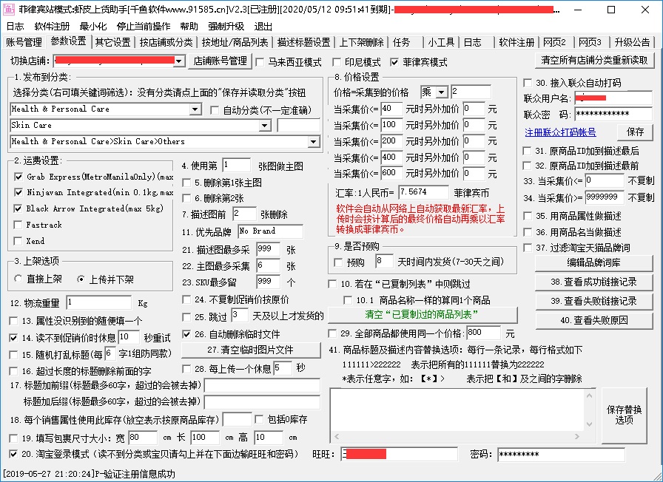The width and height of the screenshot is (663, 482).
Task: Click the 标题加前缀 input field
Action: (263, 385)
